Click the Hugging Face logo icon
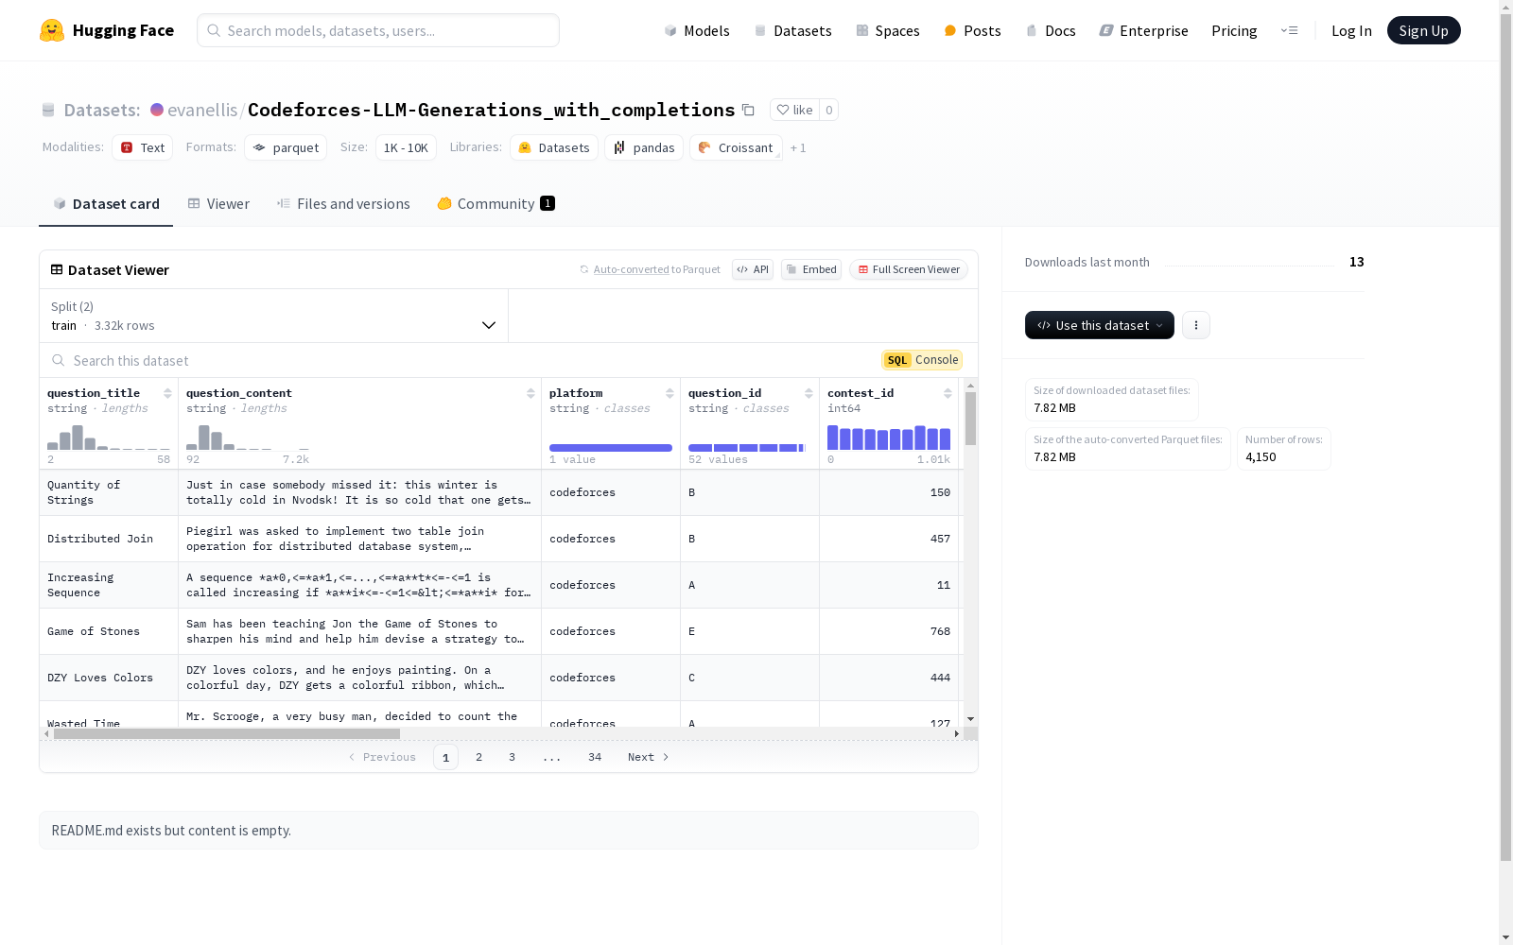 (x=52, y=30)
